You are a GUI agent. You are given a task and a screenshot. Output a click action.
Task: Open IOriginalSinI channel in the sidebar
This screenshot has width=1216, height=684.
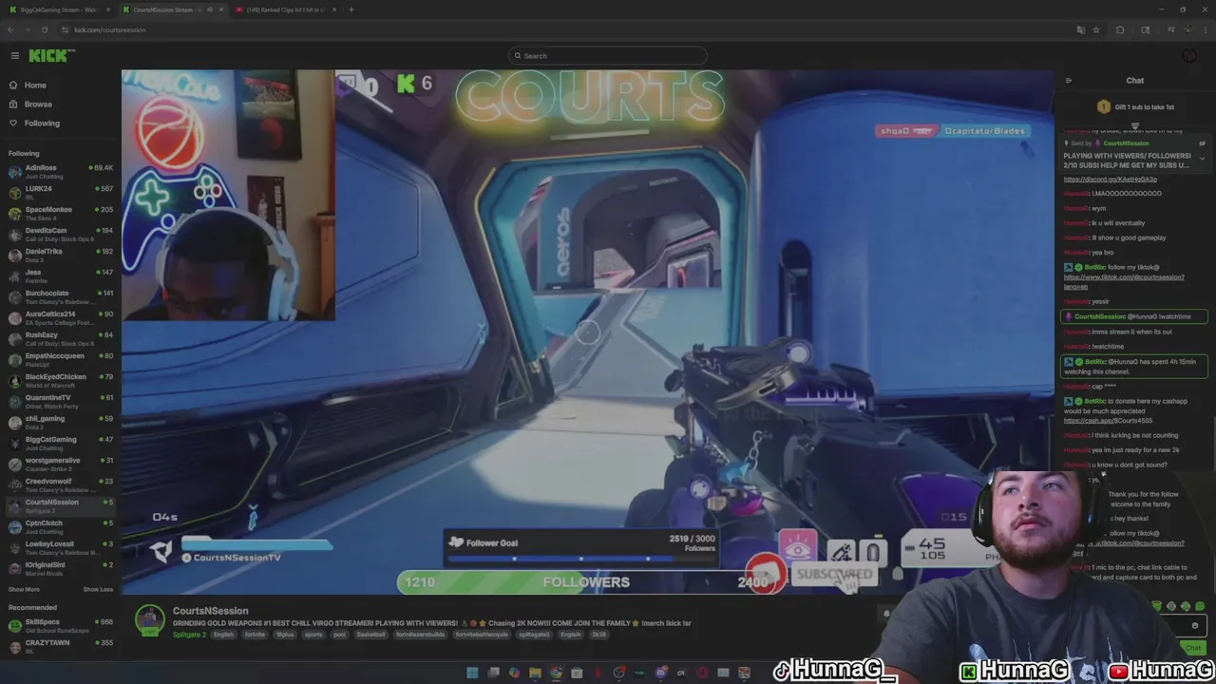click(59, 568)
